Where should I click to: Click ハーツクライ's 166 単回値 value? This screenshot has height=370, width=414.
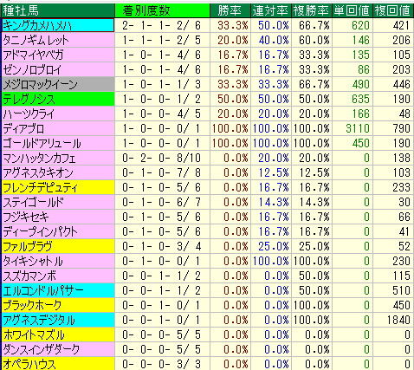coord(360,114)
